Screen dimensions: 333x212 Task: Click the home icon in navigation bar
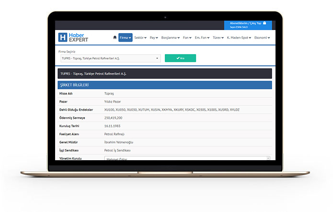click(115, 37)
